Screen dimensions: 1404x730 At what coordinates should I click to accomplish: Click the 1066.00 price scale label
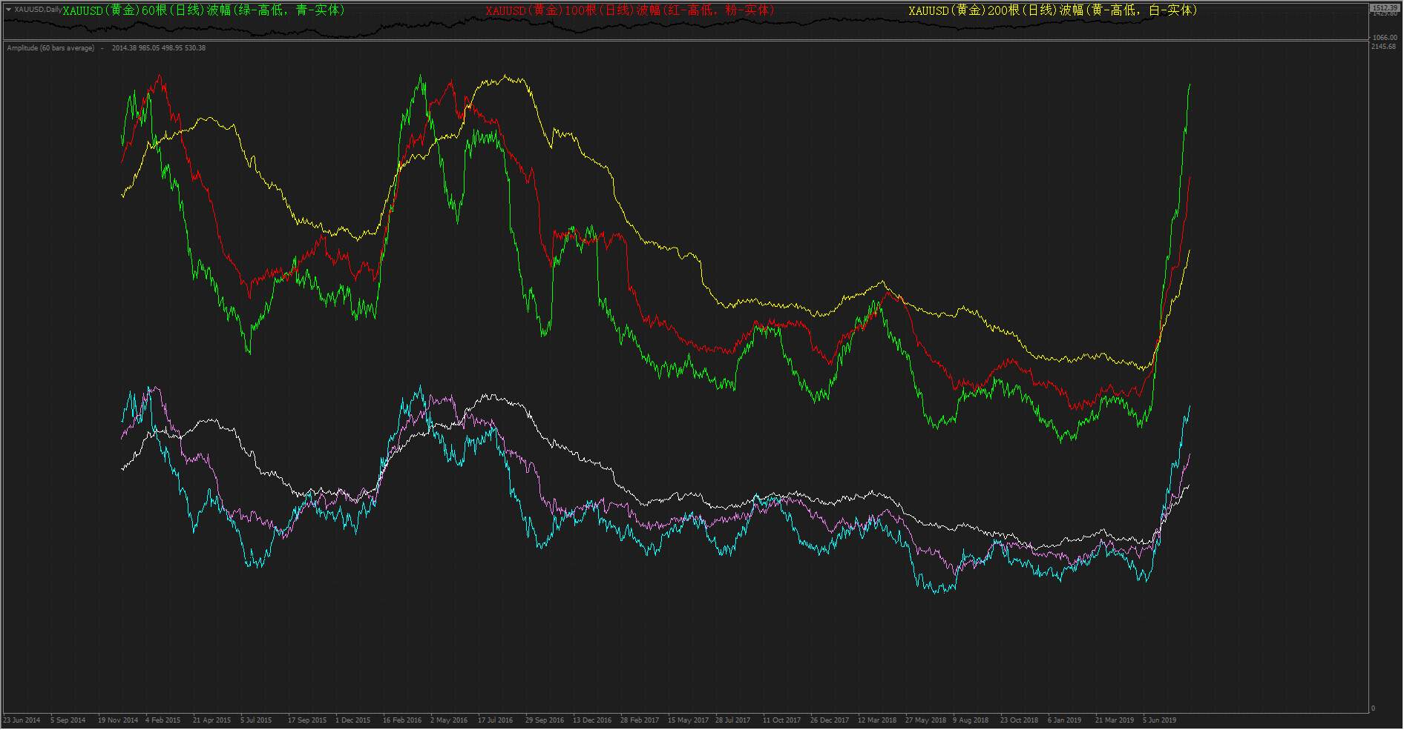click(1385, 38)
